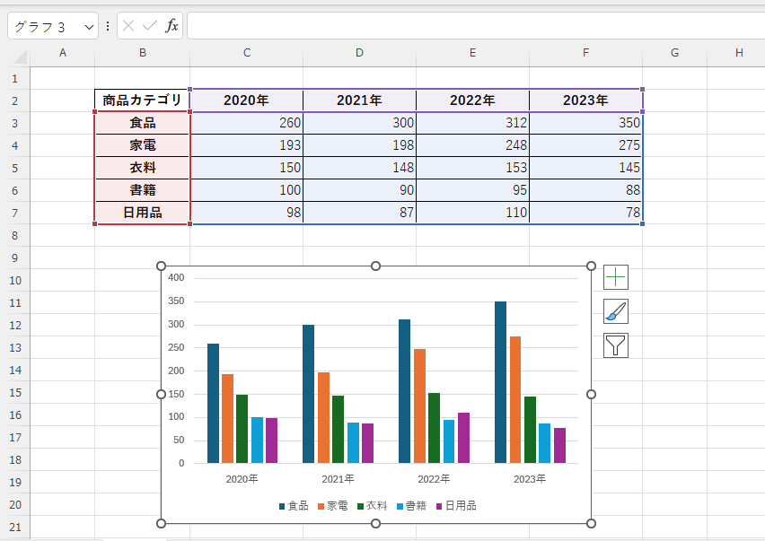Click the 2022年 chart axis label
The height and width of the screenshot is (541, 765).
point(434,479)
